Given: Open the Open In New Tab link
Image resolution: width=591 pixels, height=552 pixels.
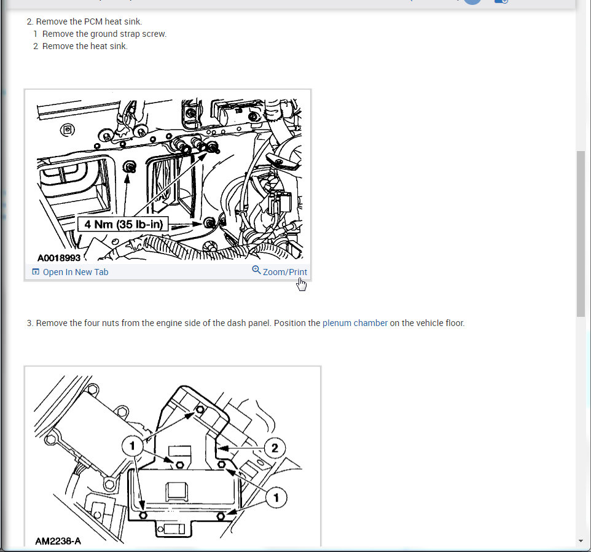Looking at the screenshot, I should tap(76, 272).
